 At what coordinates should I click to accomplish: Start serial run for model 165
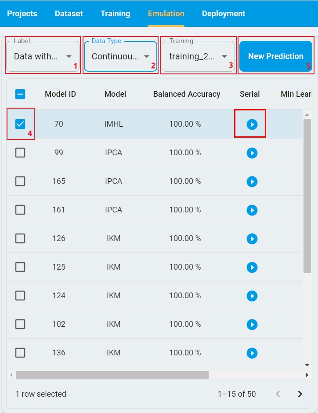click(252, 182)
